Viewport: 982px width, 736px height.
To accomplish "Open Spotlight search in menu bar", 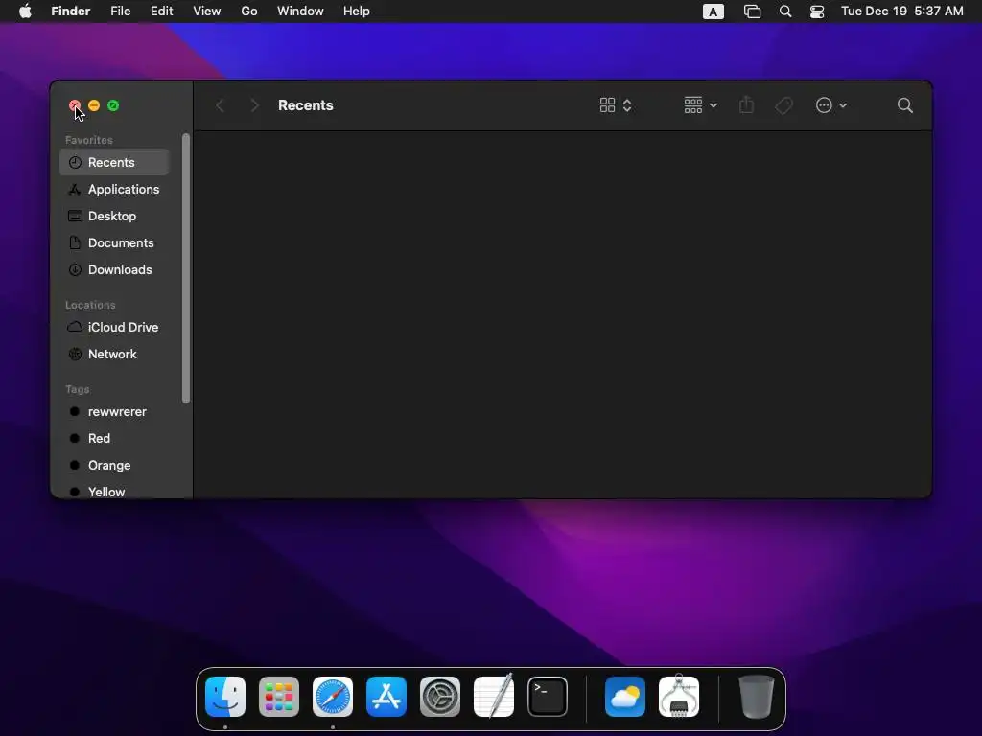I will point(784,11).
